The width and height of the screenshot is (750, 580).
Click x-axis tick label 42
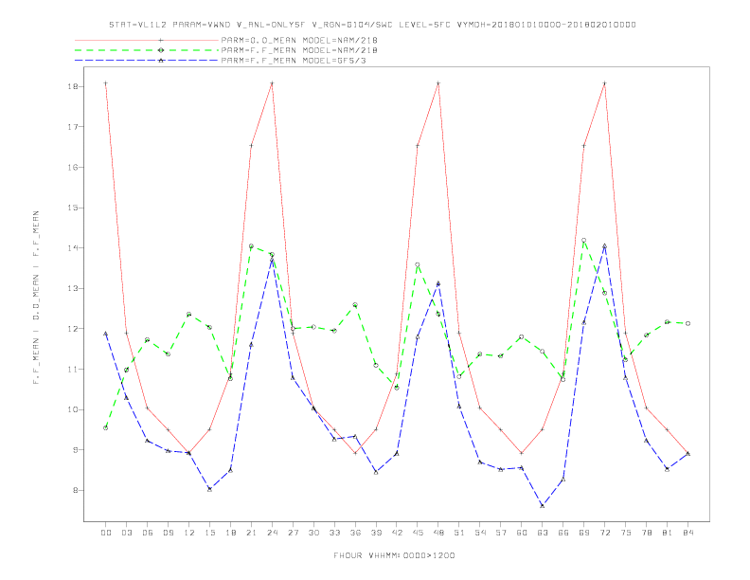click(397, 533)
